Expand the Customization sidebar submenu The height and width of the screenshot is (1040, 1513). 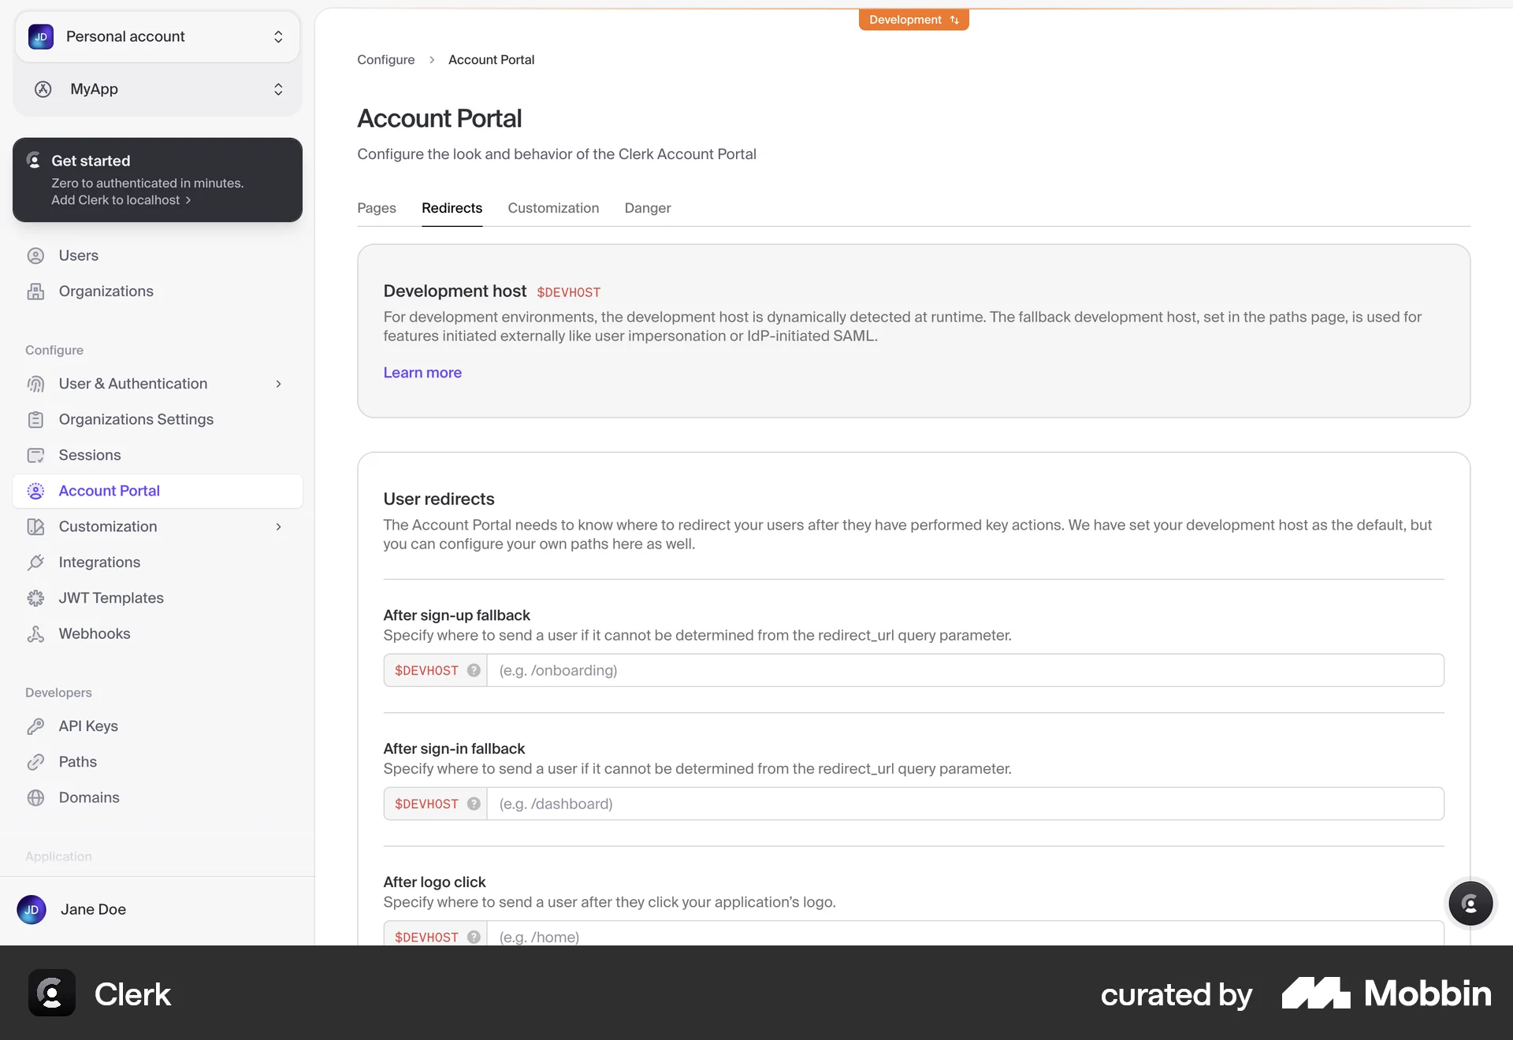tap(278, 526)
